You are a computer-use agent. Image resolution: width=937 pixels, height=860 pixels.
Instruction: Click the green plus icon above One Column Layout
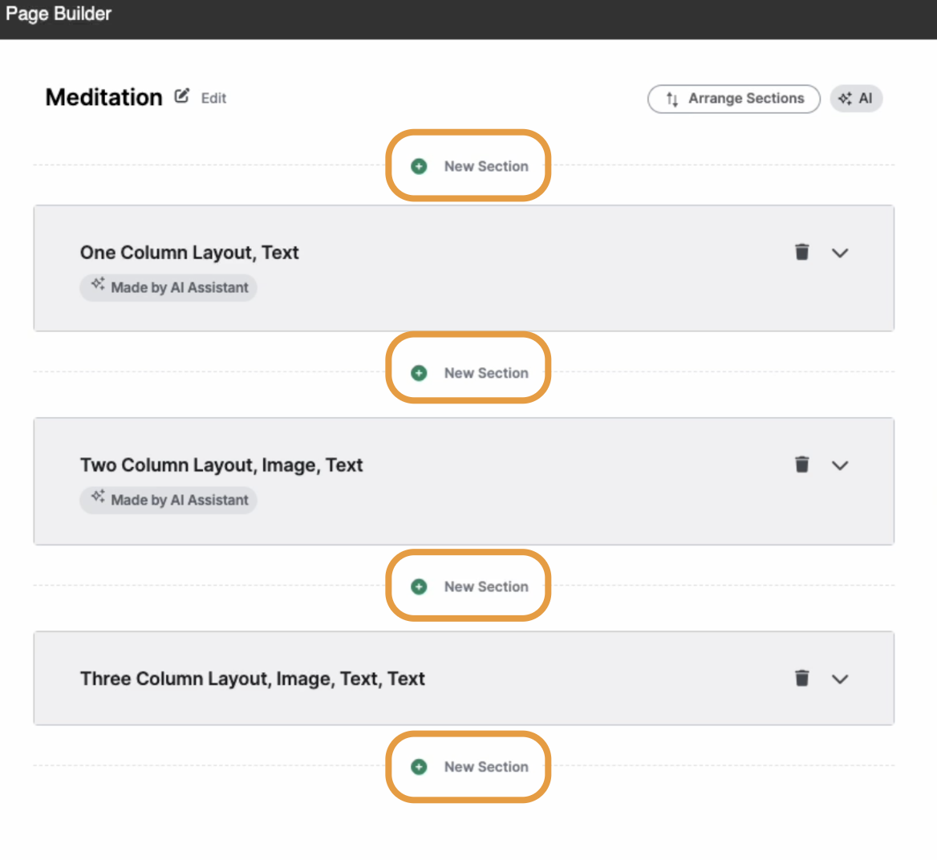419,166
